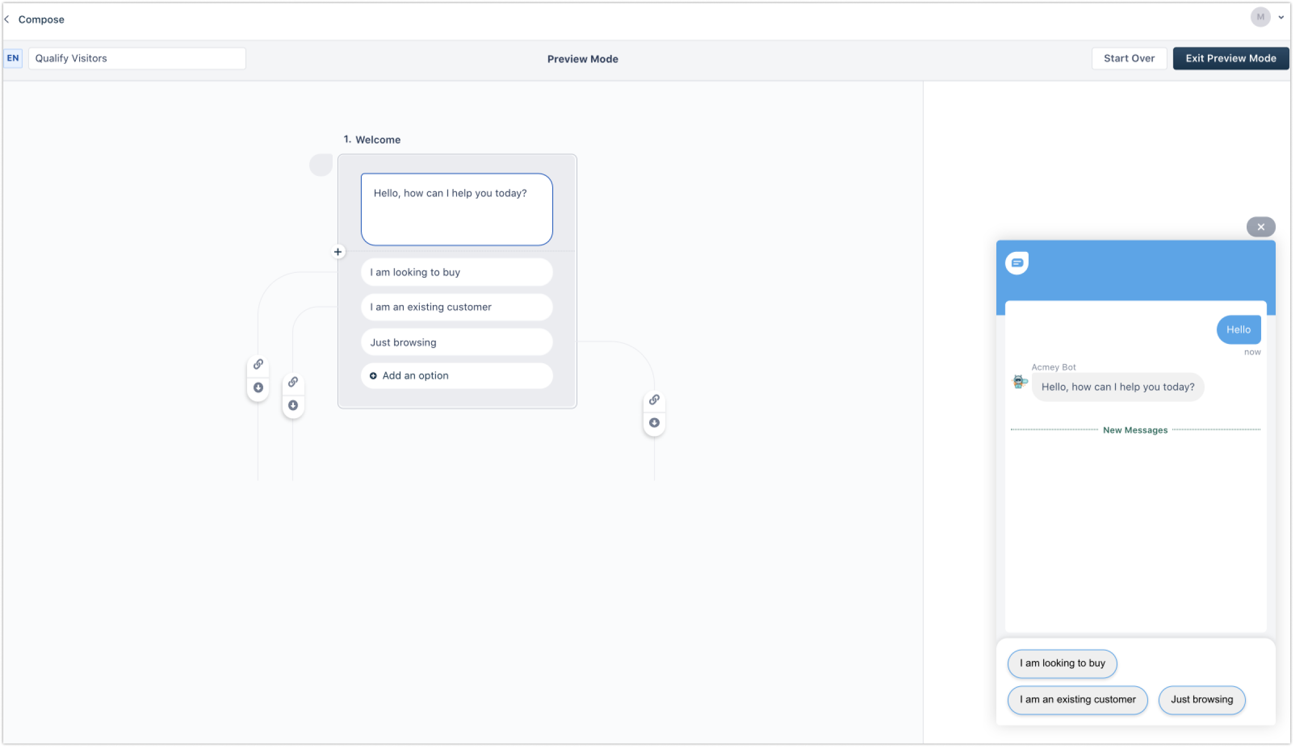Image resolution: width=1294 pixels, height=747 pixels.
Task: Choose 'I am looking to buy' chat reply
Action: (1062, 664)
